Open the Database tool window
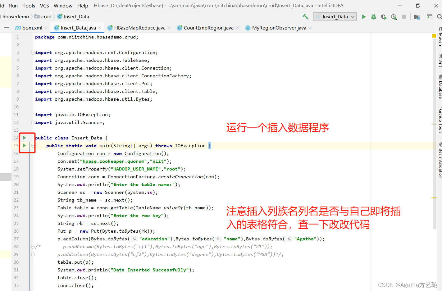Image resolution: width=442 pixels, height=291 pixels. coord(440,87)
